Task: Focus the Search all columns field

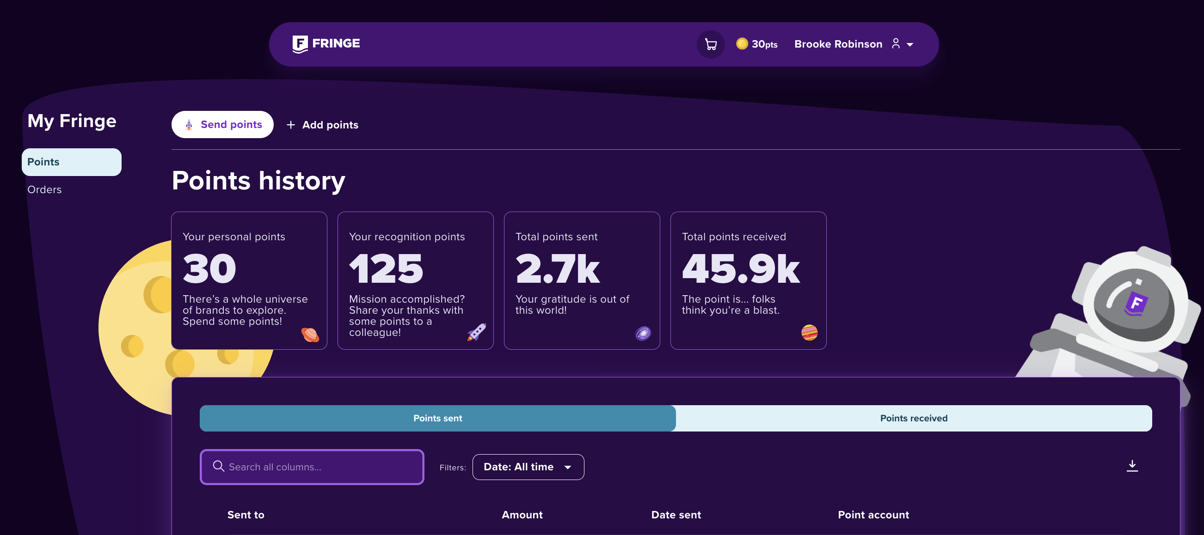Action: 323,467
